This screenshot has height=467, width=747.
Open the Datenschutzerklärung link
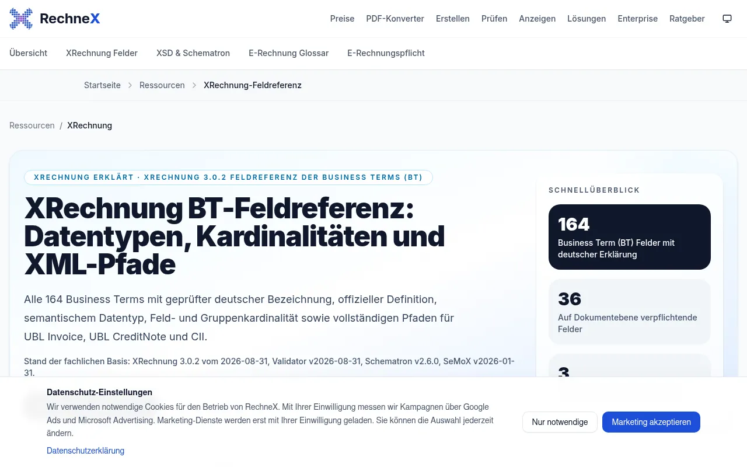[x=85, y=451]
